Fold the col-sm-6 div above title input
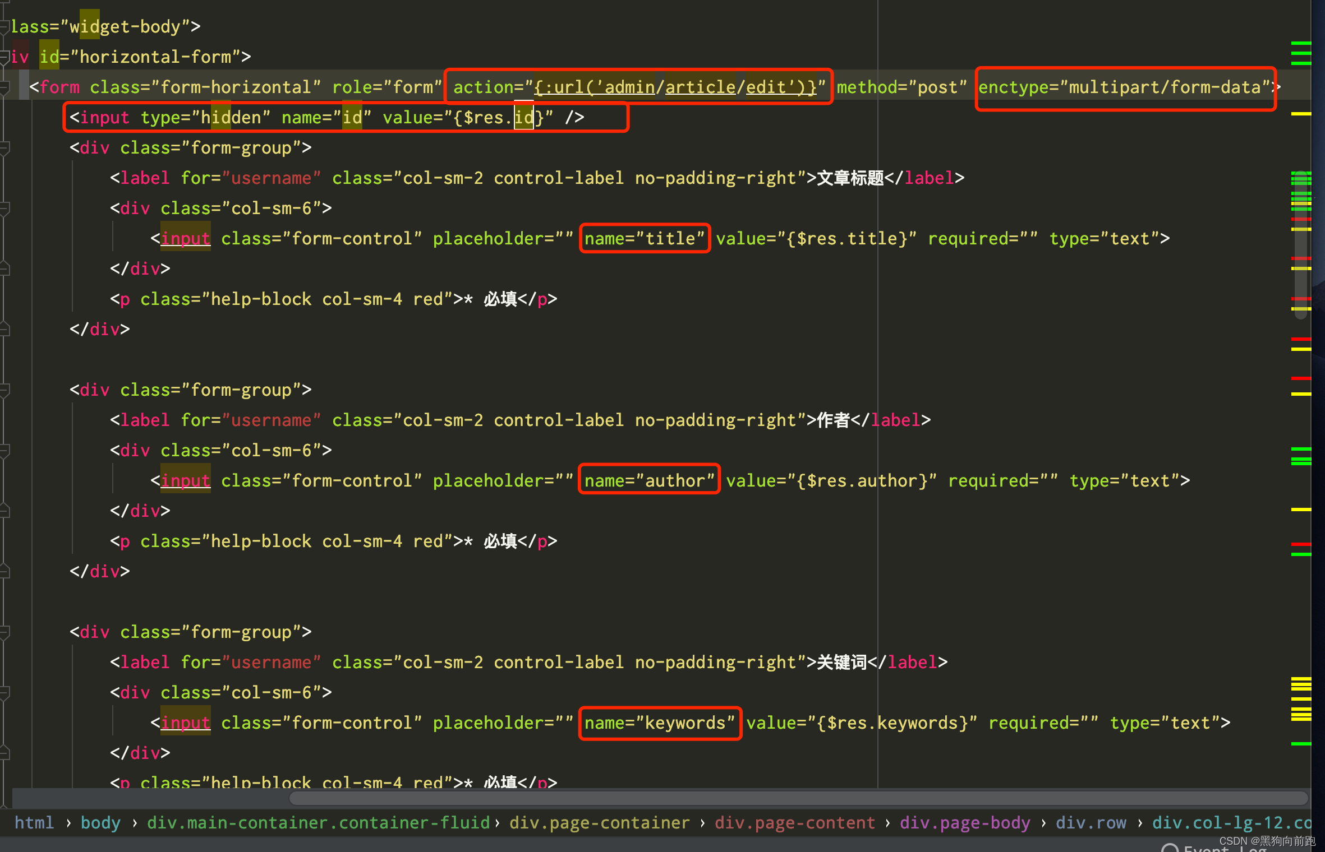The height and width of the screenshot is (852, 1325). pos(4,208)
